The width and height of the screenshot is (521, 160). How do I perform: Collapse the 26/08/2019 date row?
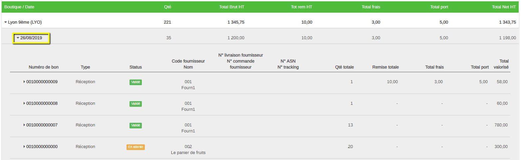click(x=18, y=38)
